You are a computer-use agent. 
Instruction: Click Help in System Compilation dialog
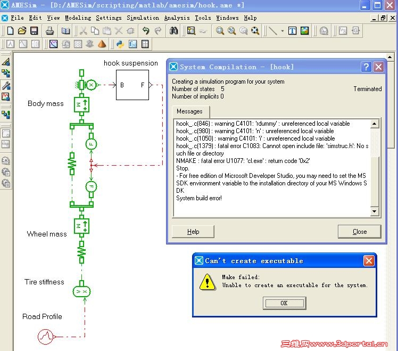tap(193, 232)
